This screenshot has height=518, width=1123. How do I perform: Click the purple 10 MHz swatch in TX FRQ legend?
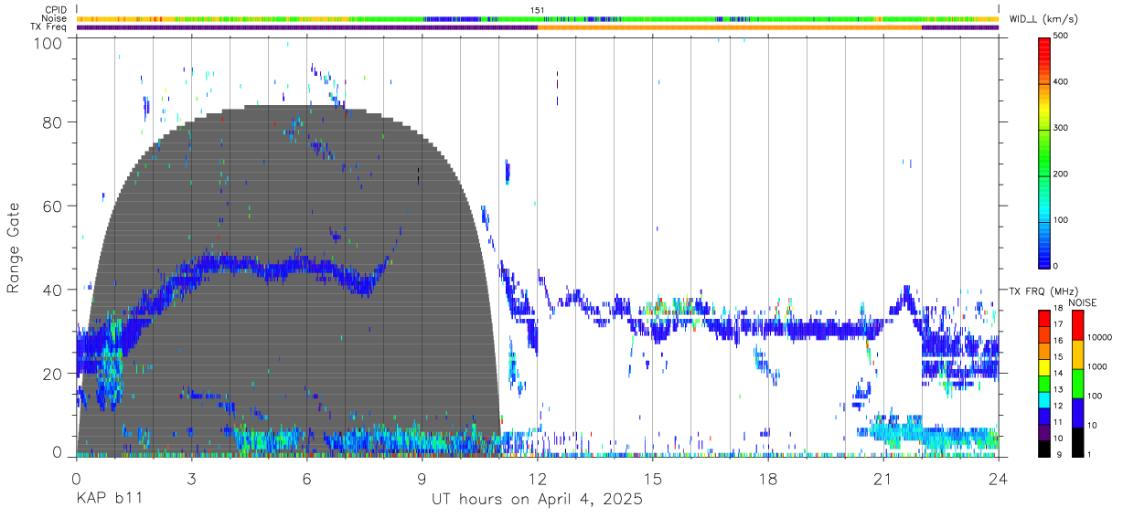(1044, 435)
